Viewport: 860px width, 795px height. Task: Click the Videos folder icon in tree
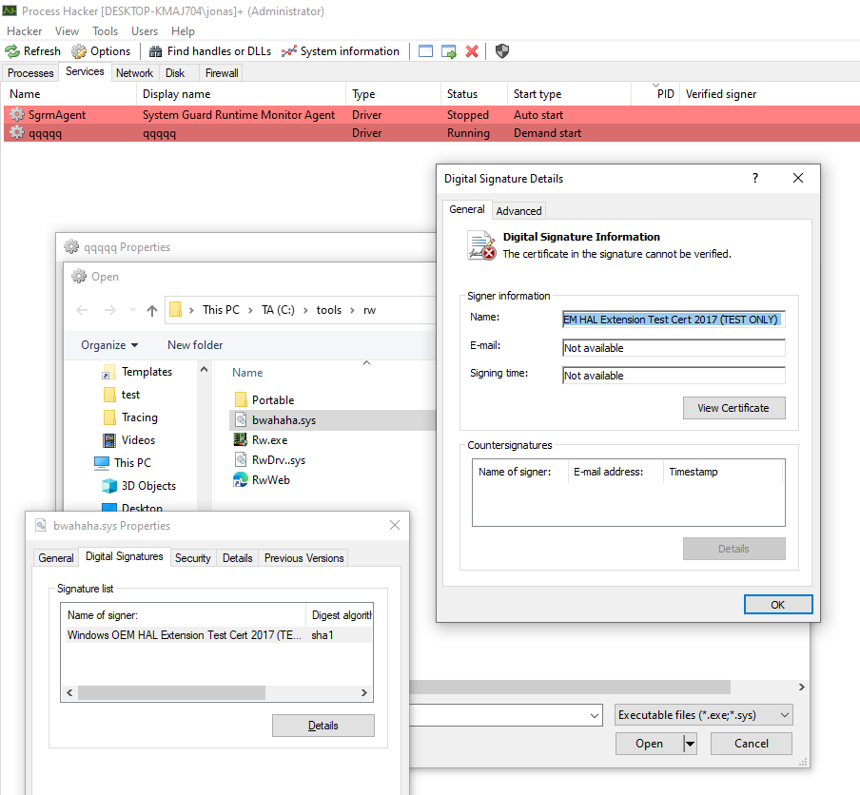pyautogui.click(x=109, y=440)
